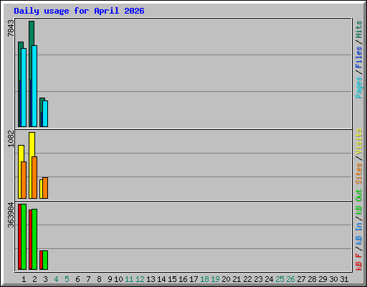Image resolution: width=367 pixels, height=287 pixels.
Task: Click the orange sites bar for day 1
Action: [24, 180]
